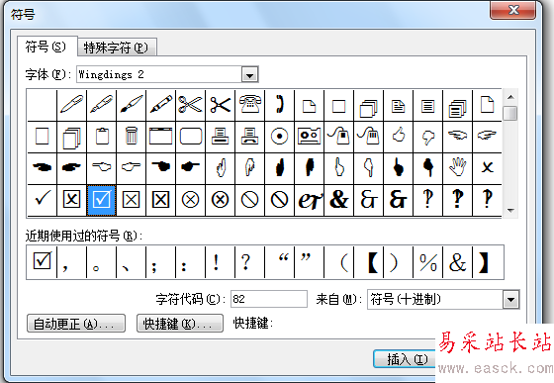Select the crayon pencil symbol
Viewport: 554px width, 383px height.
pos(160,105)
